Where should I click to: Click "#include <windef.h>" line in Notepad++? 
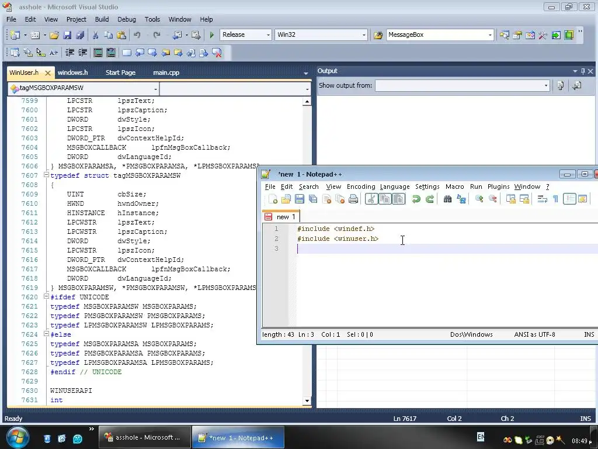(x=336, y=229)
